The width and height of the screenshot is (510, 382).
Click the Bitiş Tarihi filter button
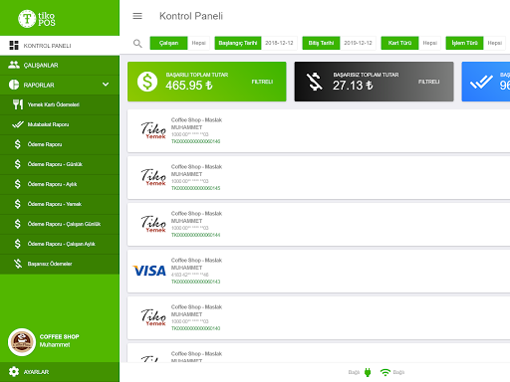(321, 43)
